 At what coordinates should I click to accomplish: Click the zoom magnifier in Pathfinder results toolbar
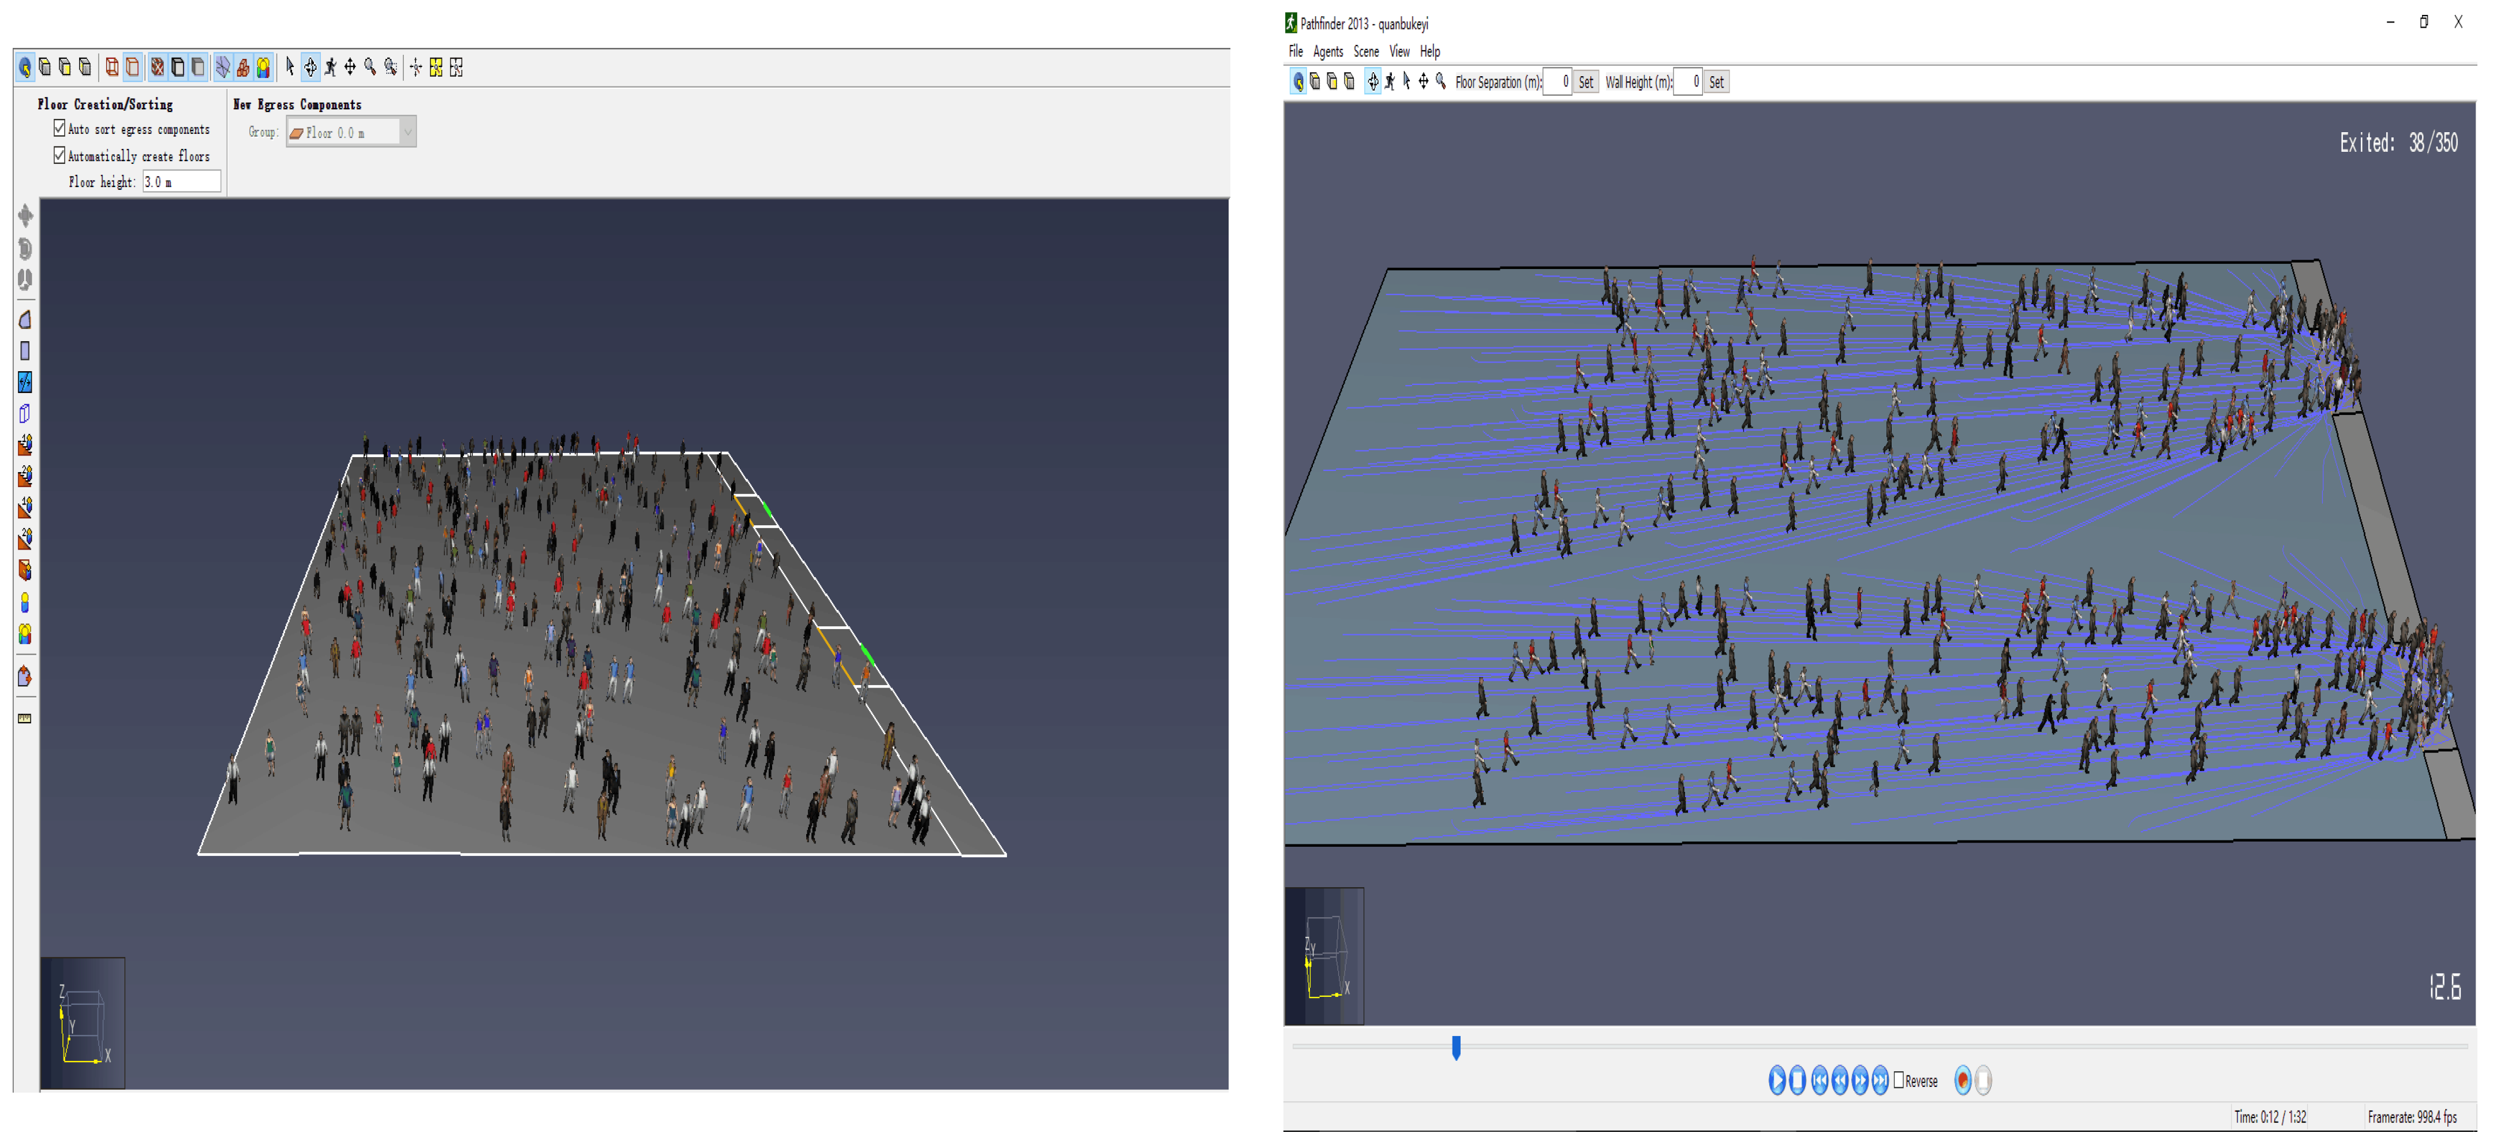[x=1441, y=83]
